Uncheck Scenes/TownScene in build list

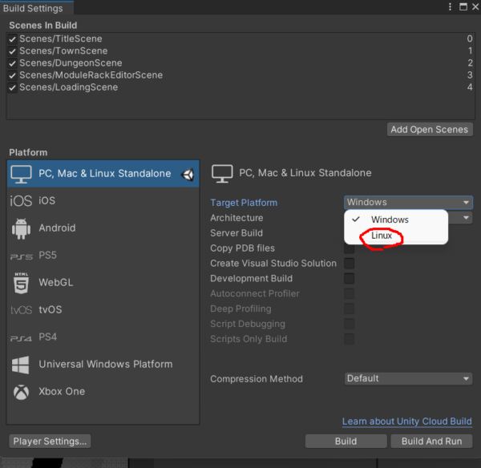(x=12, y=51)
